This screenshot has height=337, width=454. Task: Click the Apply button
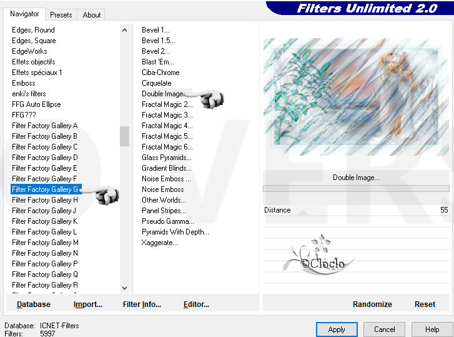tap(337, 329)
